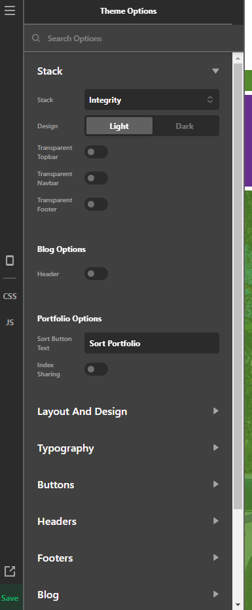Click the external link icon above Save
Viewport: 252px width, 610px height.
pos(10,571)
